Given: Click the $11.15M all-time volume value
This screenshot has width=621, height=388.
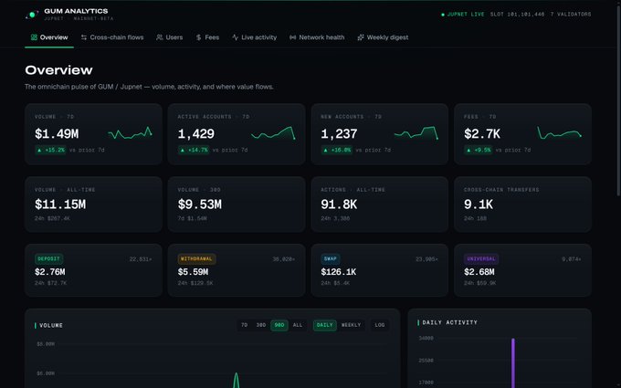Looking at the screenshot, I should [60, 204].
